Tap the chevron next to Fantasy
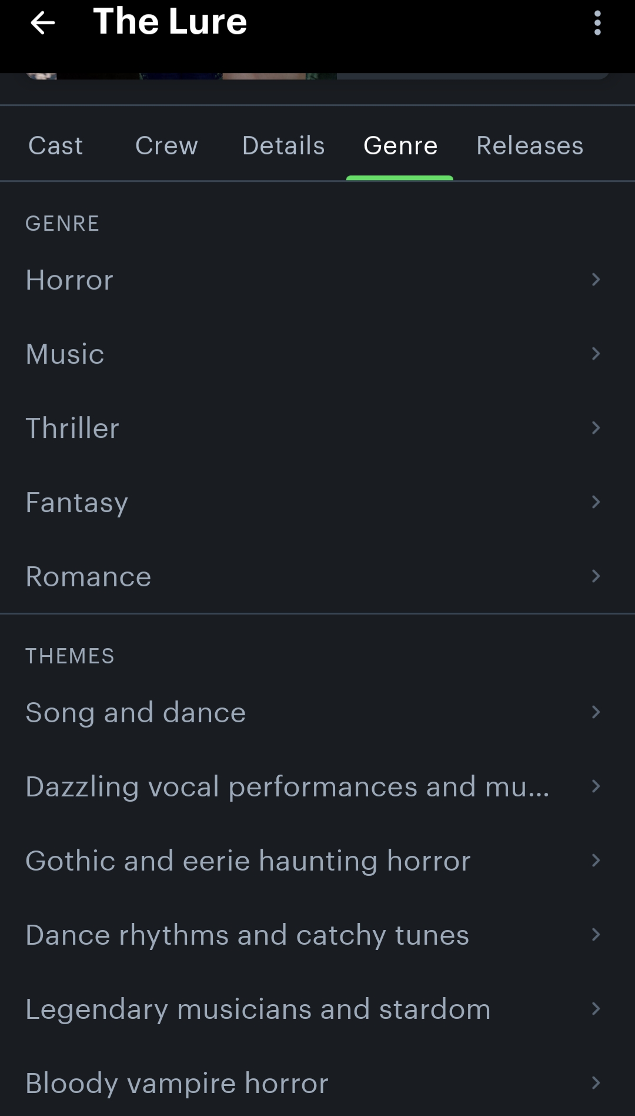The height and width of the screenshot is (1116, 635). (596, 501)
